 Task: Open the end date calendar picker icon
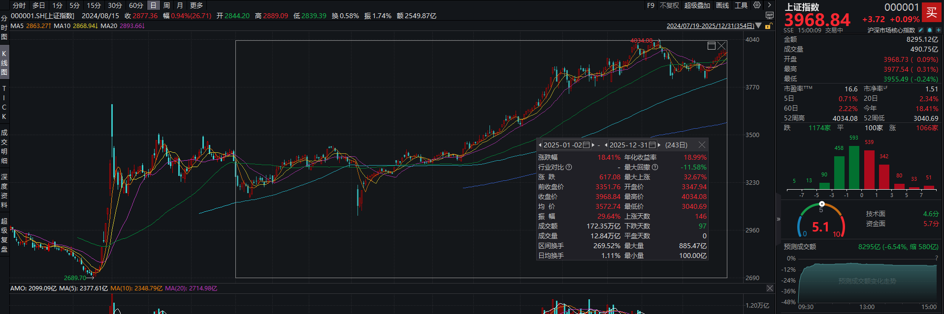pos(652,145)
